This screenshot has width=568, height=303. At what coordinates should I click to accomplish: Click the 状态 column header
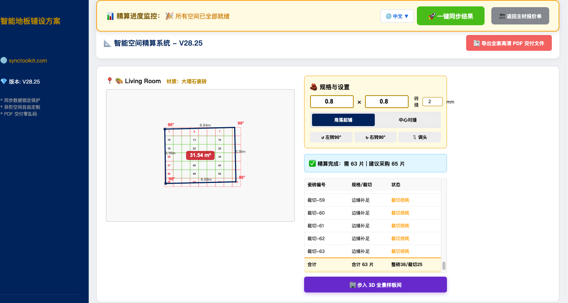coord(396,185)
